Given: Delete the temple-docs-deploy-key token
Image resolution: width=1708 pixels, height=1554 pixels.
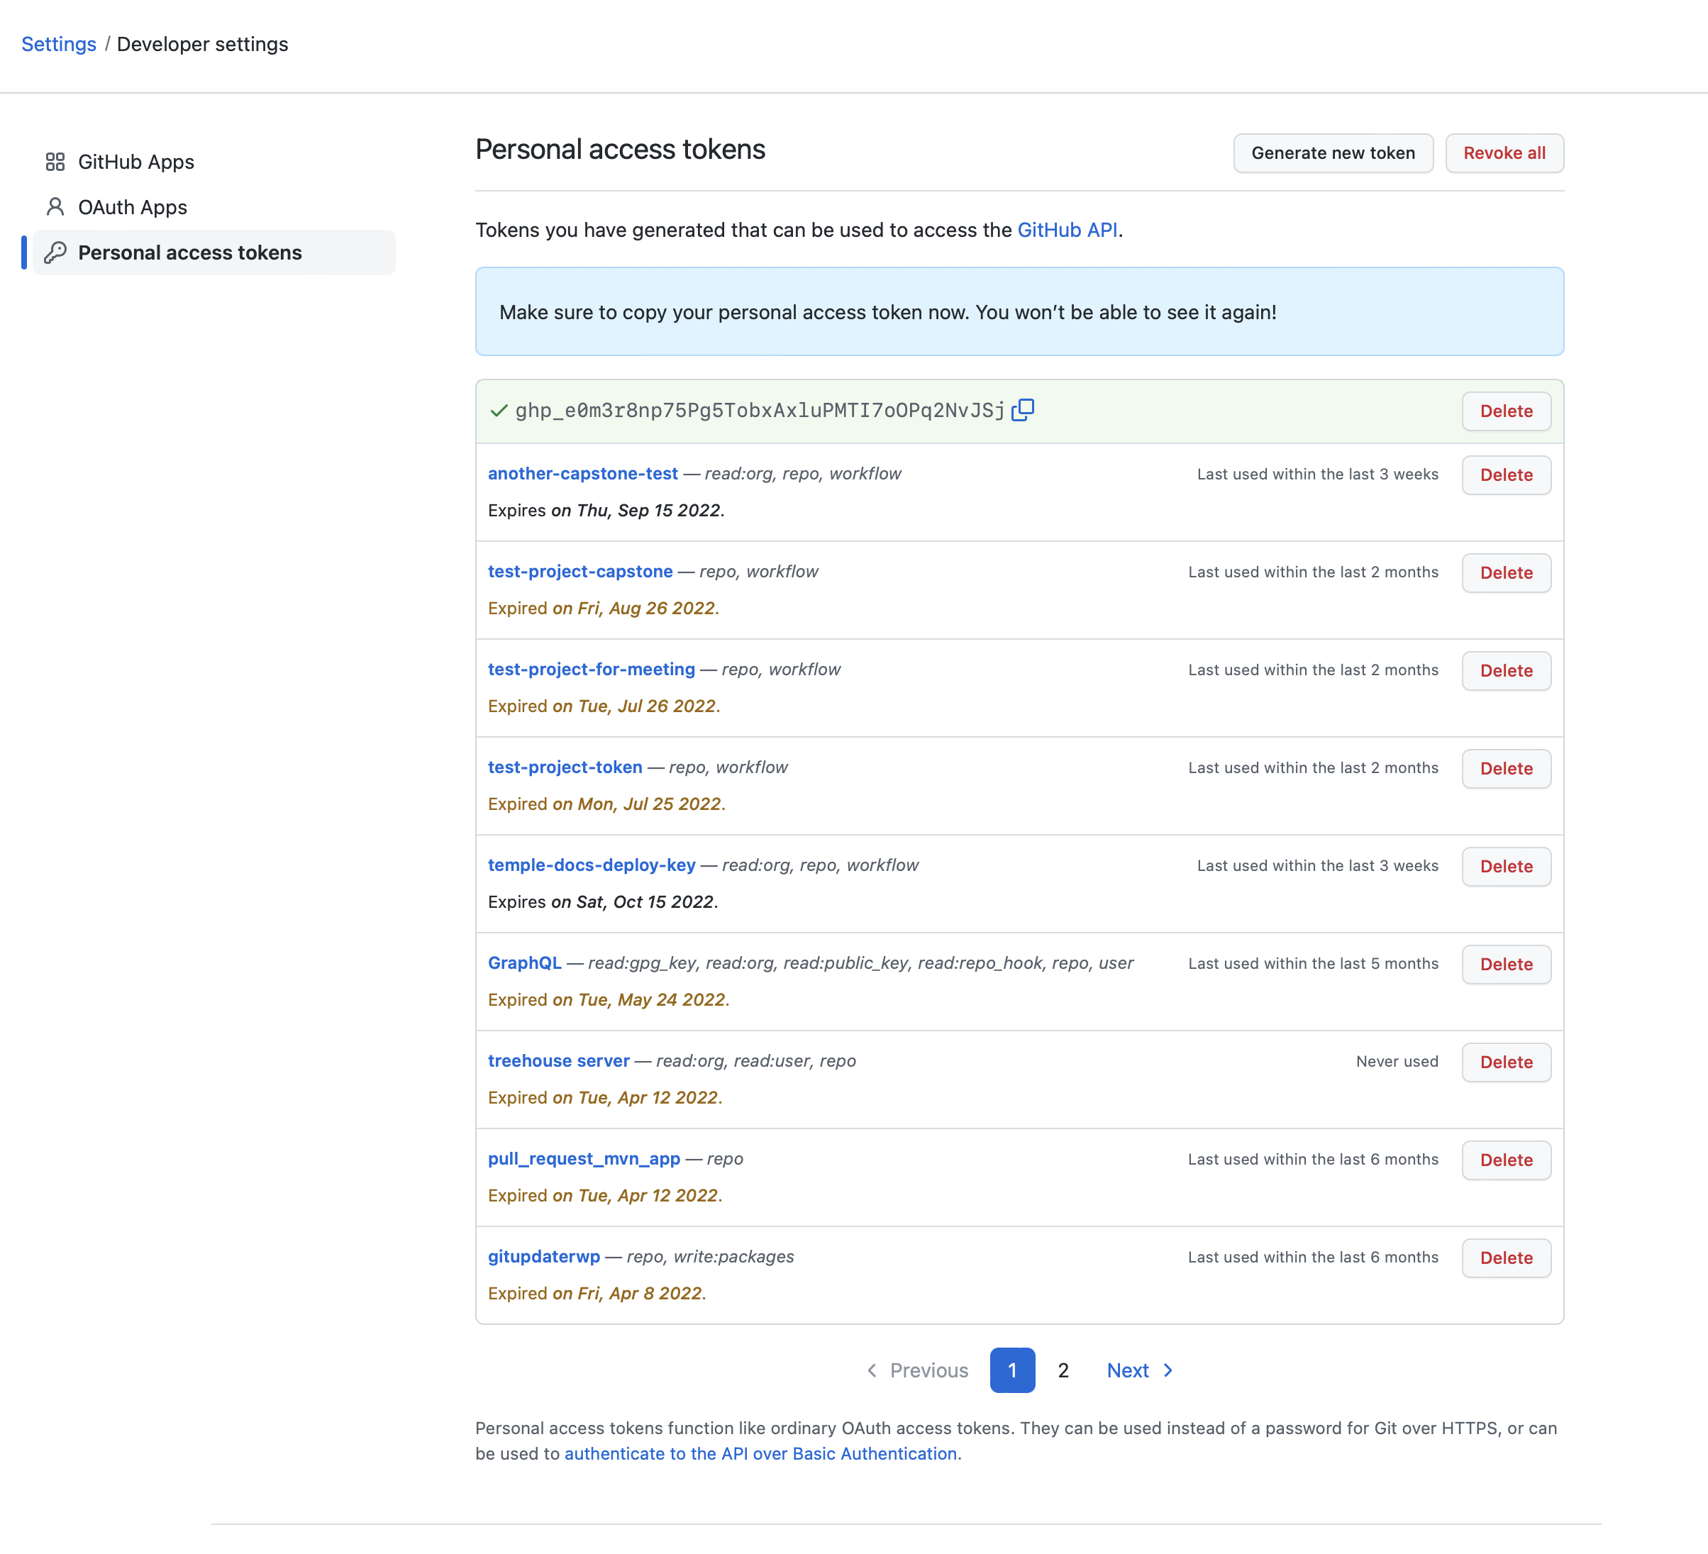Looking at the screenshot, I should [1506, 866].
